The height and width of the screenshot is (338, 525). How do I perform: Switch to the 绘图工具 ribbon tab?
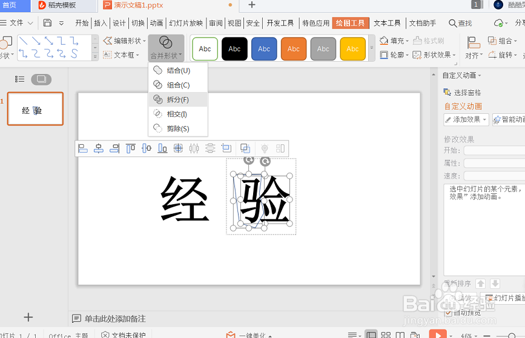pyautogui.click(x=350, y=23)
